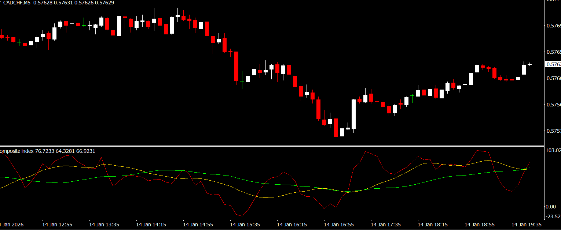Click the 0.5756 price level label
561x230 pixels.
click(553, 105)
